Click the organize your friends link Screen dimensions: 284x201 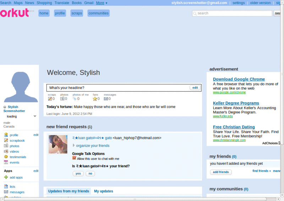[93, 146]
